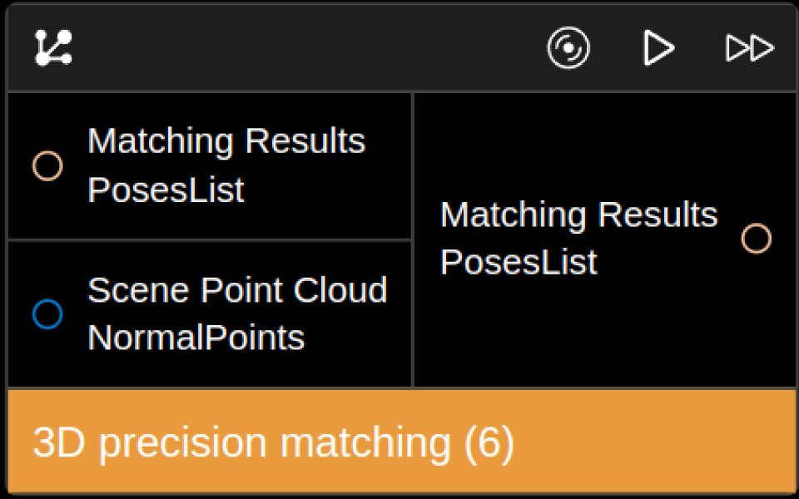This screenshot has width=799, height=499.
Task: Click the word "matching" in the orange title
Action: (x=365, y=443)
